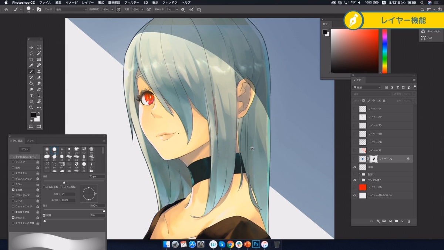Hide the レイヤー 65 のコピー layer

tap(355, 195)
